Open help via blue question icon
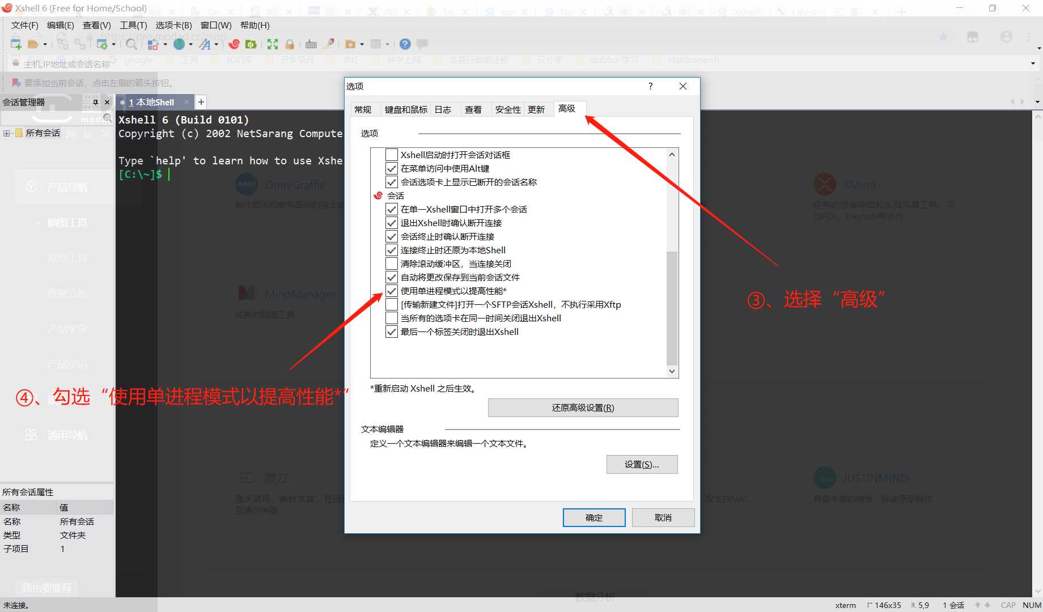 [x=405, y=44]
